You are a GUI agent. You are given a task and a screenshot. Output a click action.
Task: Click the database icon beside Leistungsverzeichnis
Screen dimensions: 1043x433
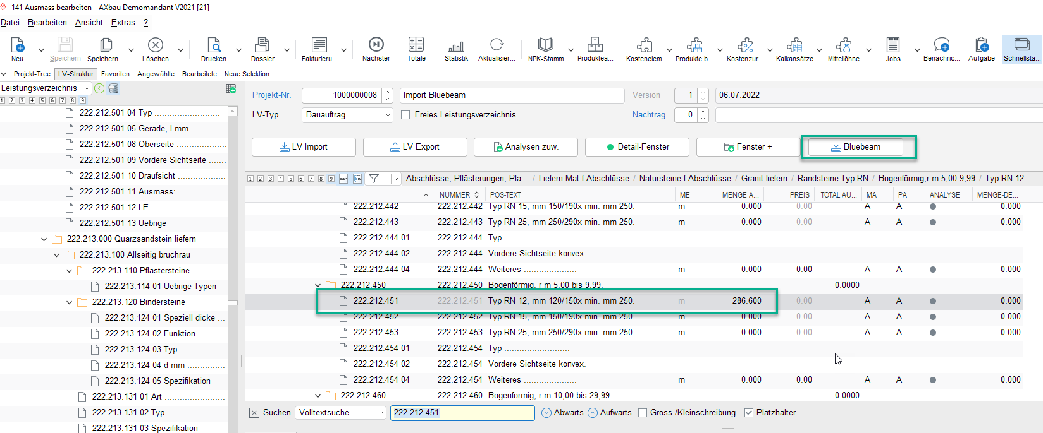pyautogui.click(x=114, y=88)
